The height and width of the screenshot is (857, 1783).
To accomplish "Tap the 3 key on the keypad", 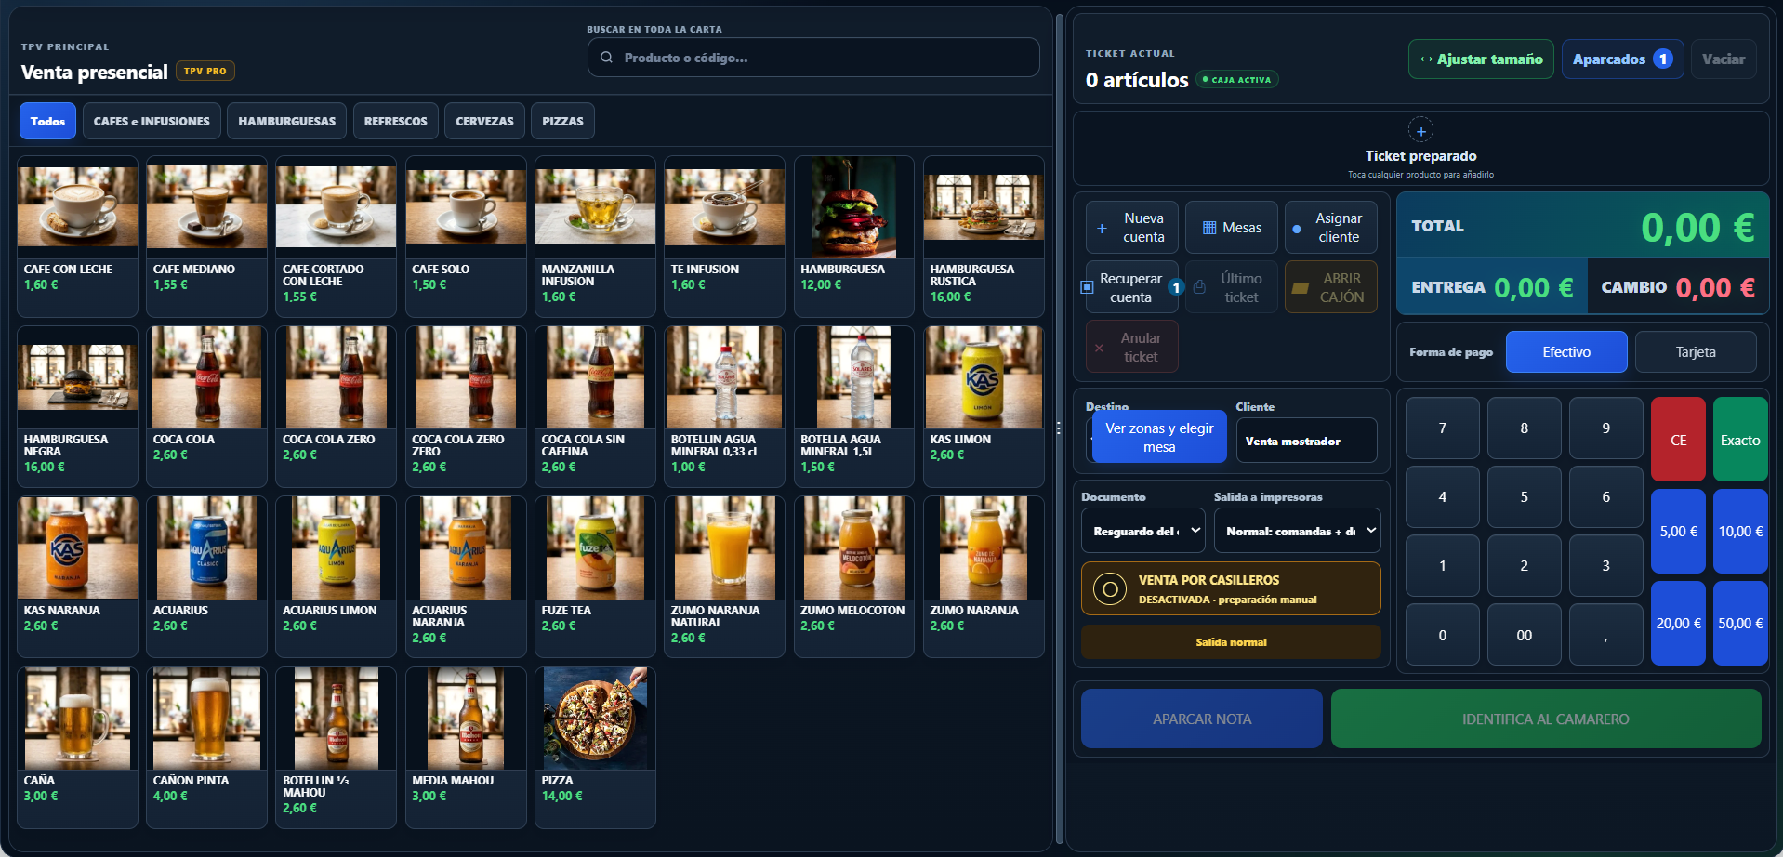I will pos(1606,565).
